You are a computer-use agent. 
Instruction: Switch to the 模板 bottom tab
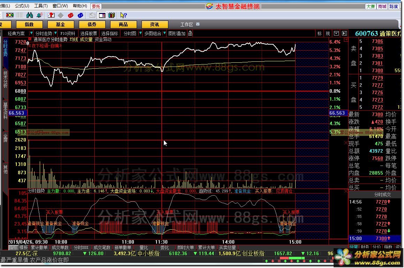(x=23, y=247)
